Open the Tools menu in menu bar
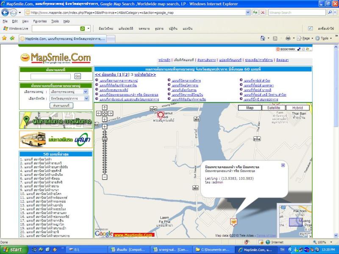339x254 pixels. [55, 21]
